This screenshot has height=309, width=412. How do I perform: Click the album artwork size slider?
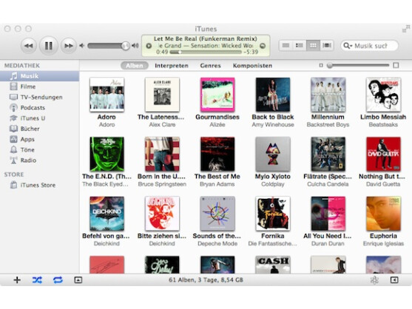click(x=359, y=65)
